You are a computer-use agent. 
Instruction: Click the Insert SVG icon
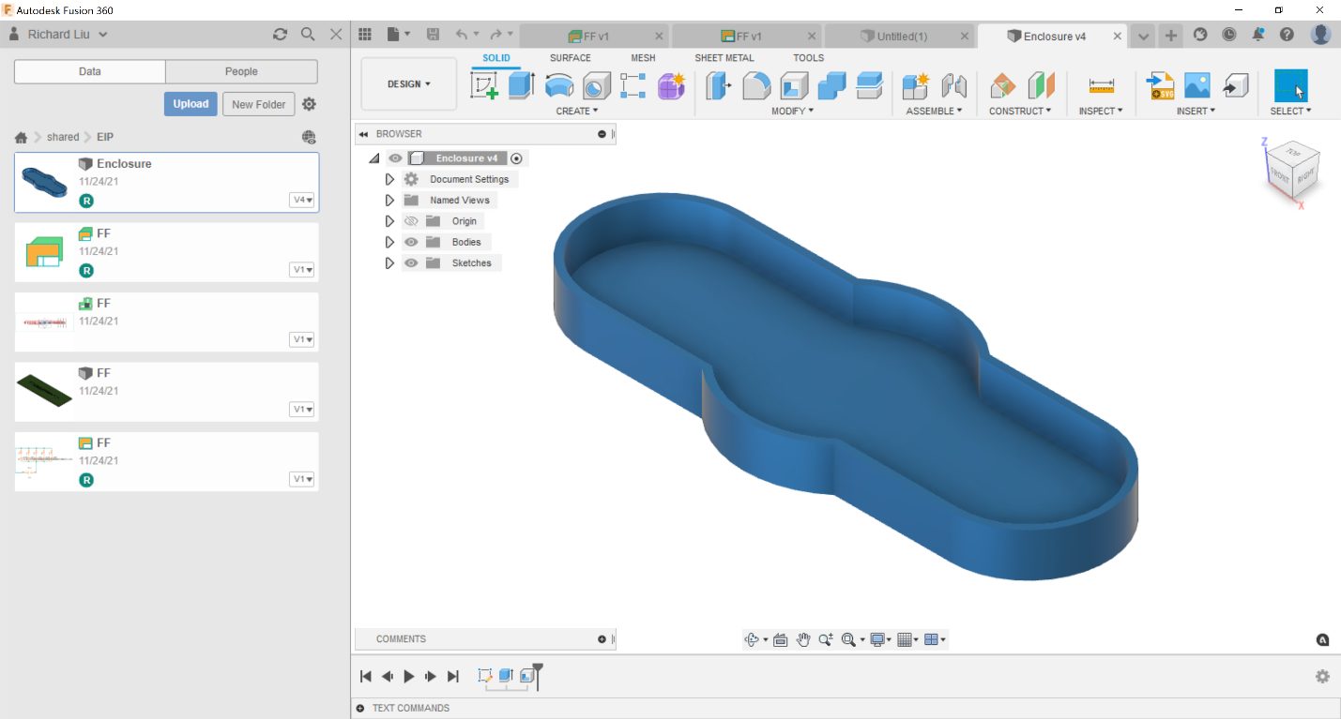[x=1161, y=84]
